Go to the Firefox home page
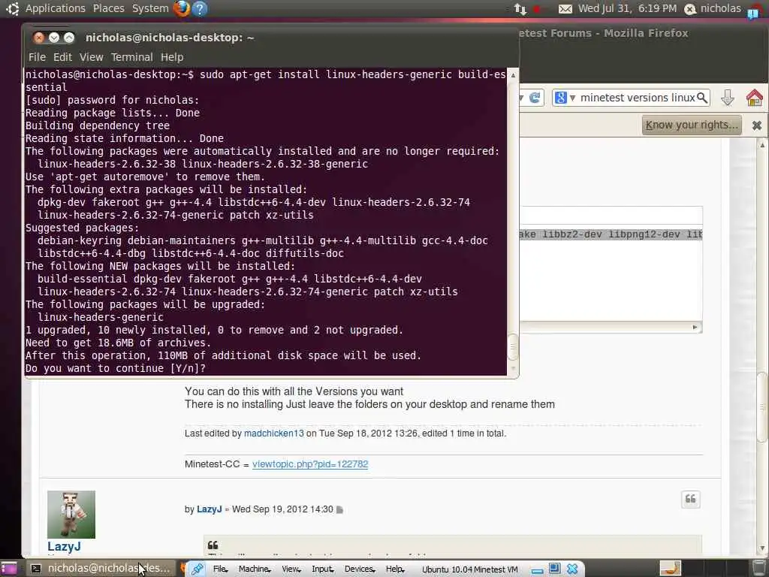769x577 pixels. click(x=754, y=98)
